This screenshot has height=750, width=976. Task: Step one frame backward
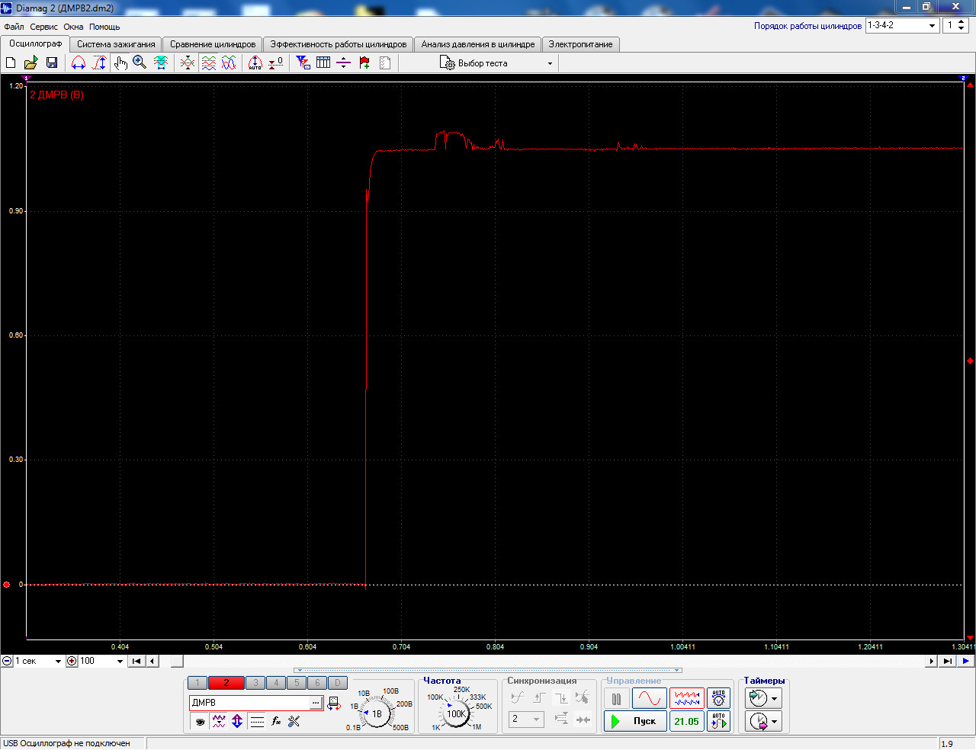point(152,662)
